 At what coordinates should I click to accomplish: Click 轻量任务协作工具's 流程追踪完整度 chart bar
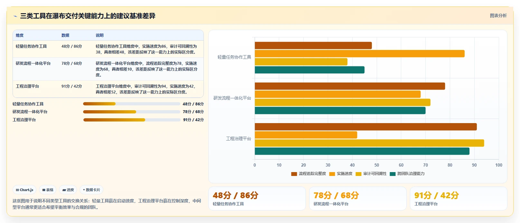point(313,45)
